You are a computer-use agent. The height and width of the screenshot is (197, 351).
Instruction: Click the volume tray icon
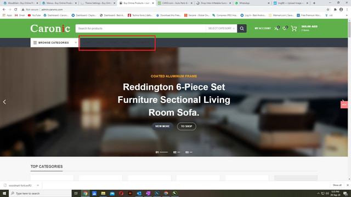[327, 193]
